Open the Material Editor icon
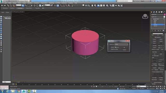This screenshot has height=93, width=166. (107, 5)
